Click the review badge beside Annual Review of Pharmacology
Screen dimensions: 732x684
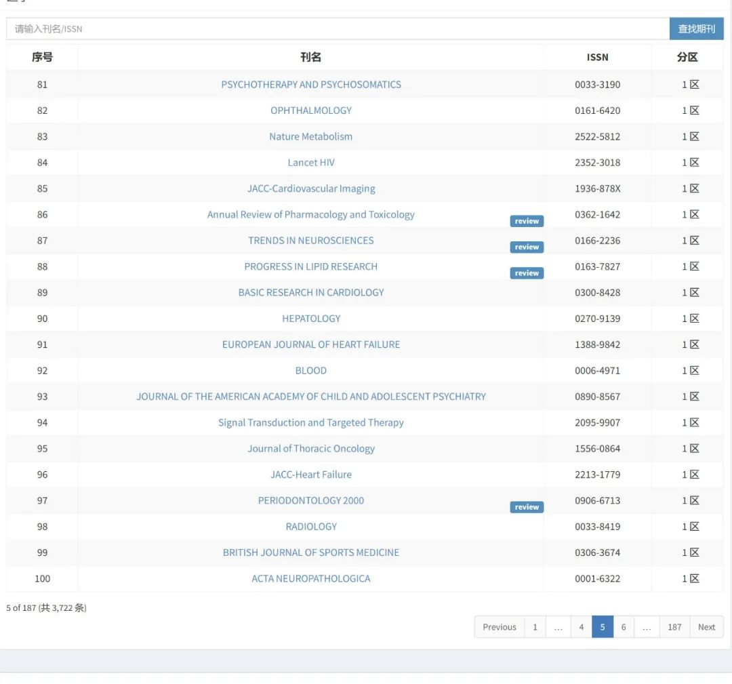527,221
